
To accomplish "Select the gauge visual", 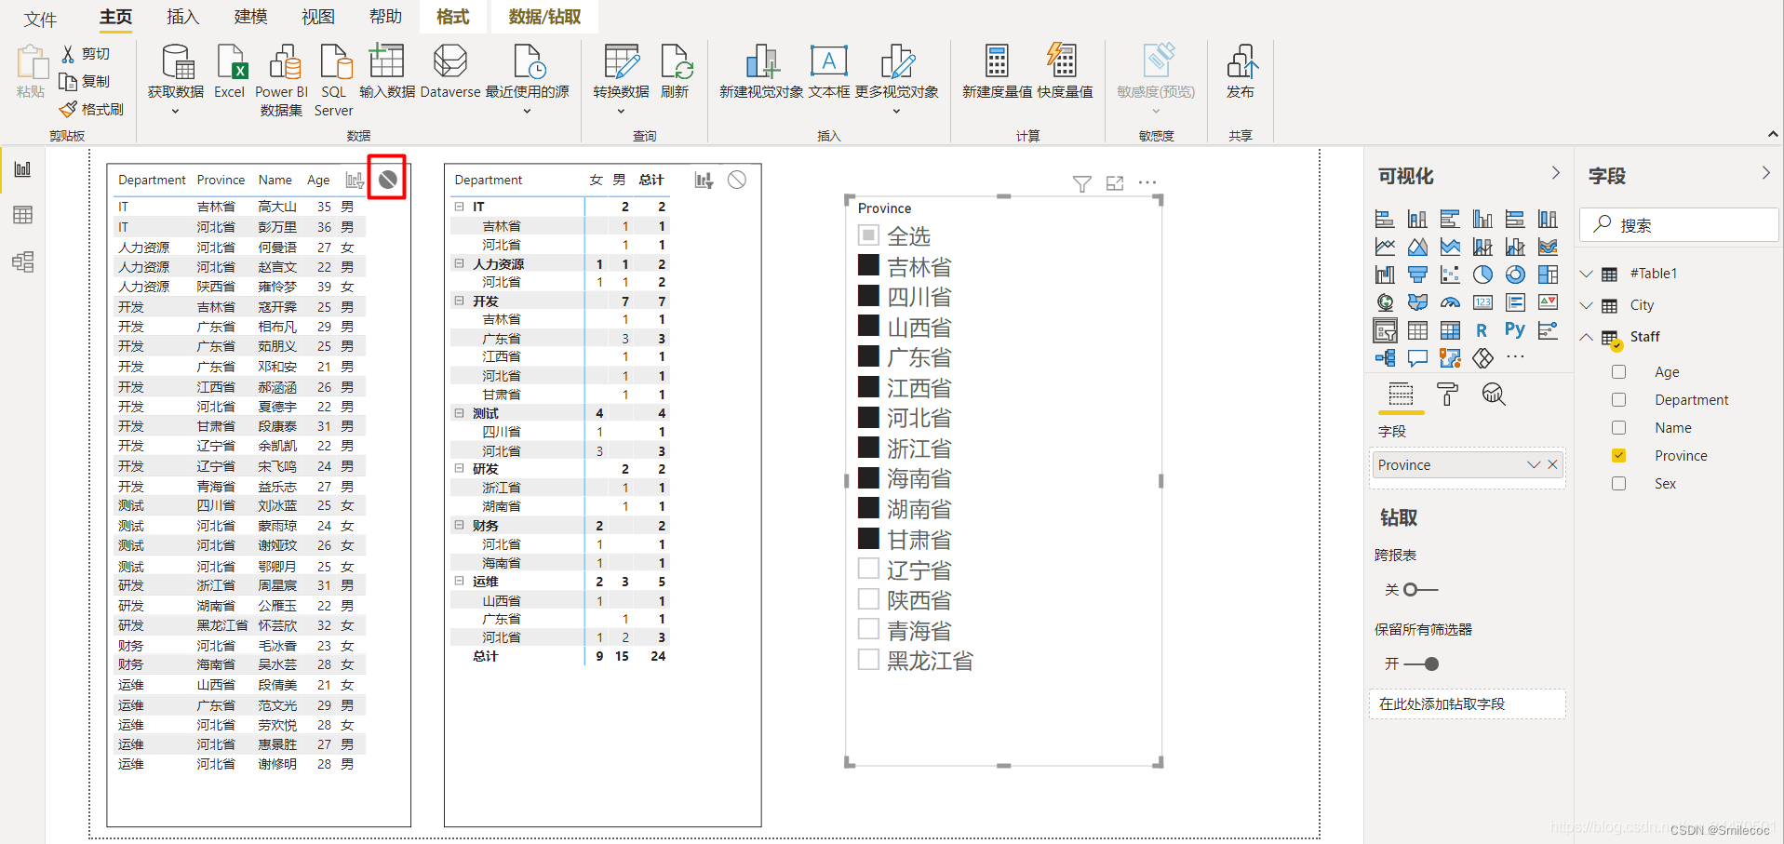I will tap(1450, 302).
